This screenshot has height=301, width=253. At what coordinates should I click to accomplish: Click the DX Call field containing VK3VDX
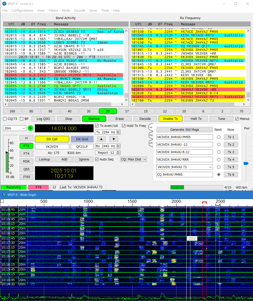pos(52,146)
